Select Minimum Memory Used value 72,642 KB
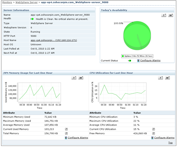The height and width of the screenshot is (147, 177). 50,117
